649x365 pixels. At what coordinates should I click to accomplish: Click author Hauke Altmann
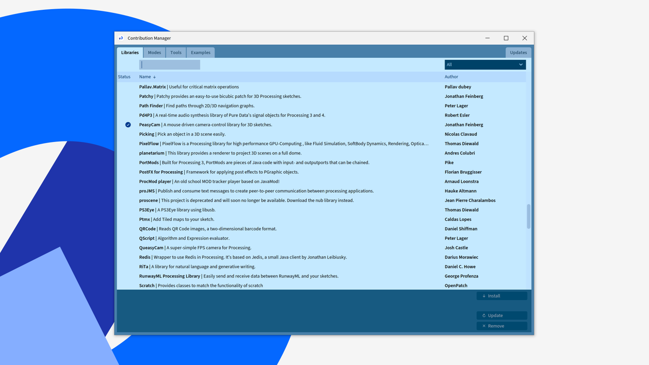461,191
